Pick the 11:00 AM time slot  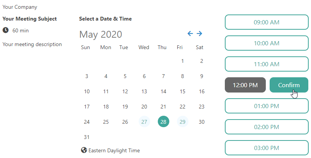pyautogui.click(x=267, y=64)
